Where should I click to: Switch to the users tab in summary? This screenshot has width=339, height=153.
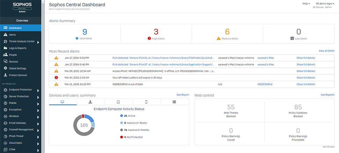pos(90,102)
